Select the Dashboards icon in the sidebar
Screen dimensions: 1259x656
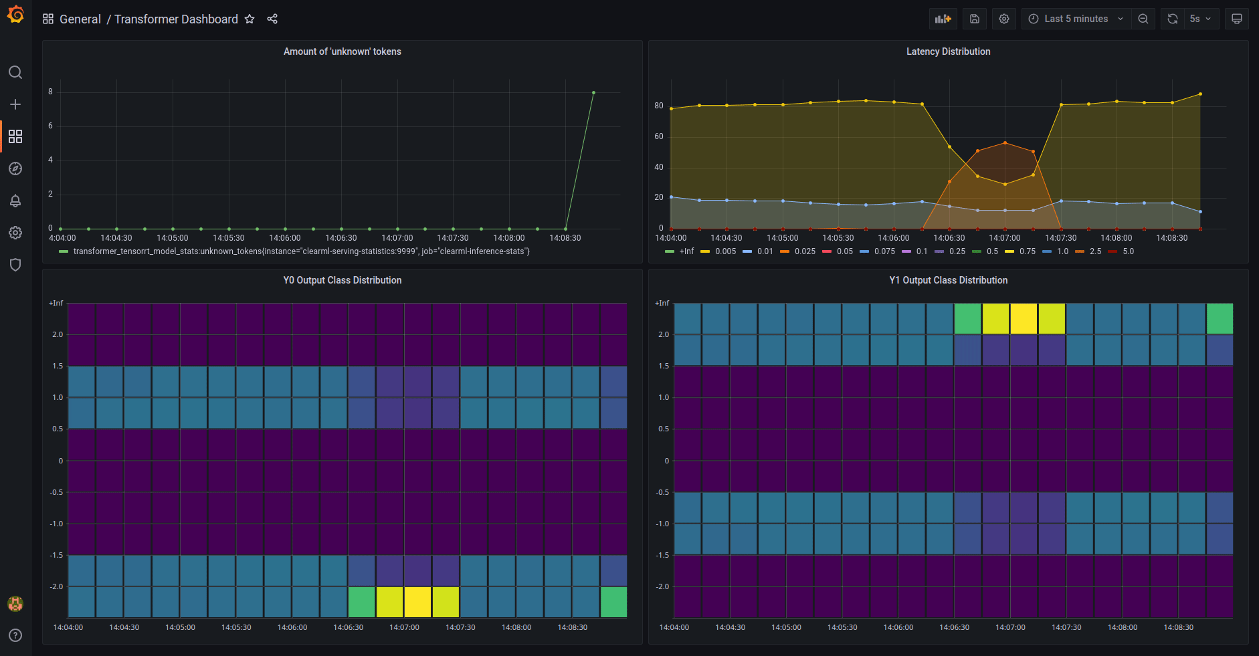click(x=15, y=136)
